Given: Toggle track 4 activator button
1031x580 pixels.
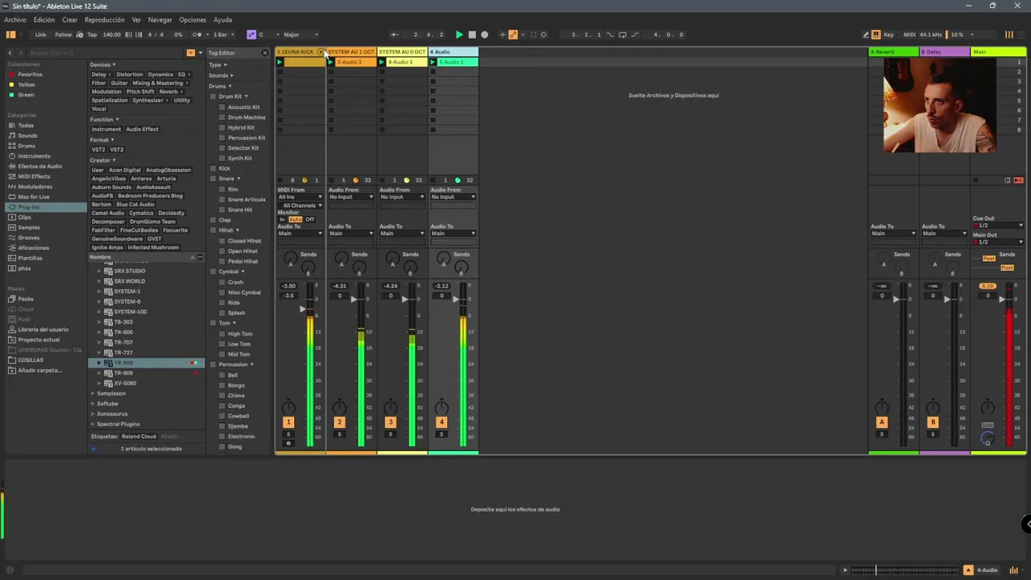Looking at the screenshot, I should tap(441, 422).
